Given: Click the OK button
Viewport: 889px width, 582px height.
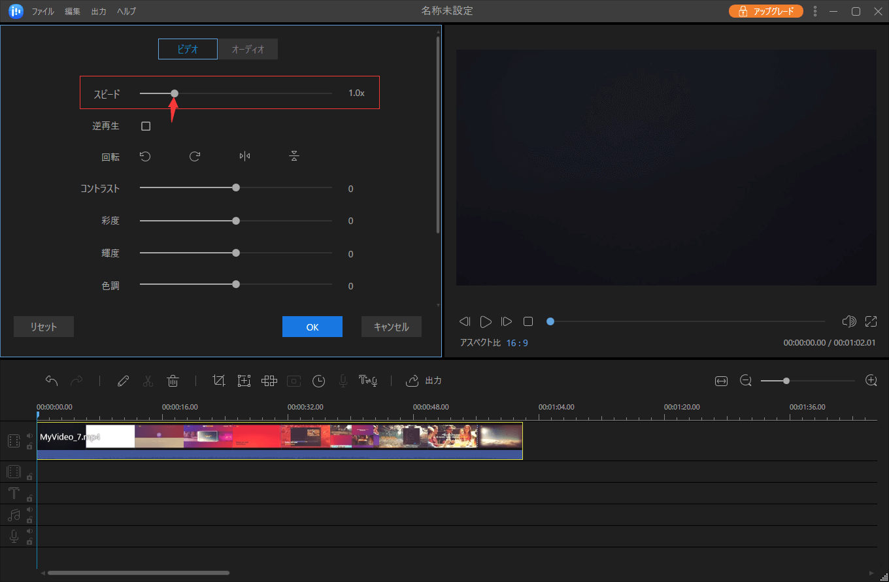Looking at the screenshot, I should coord(312,327).
